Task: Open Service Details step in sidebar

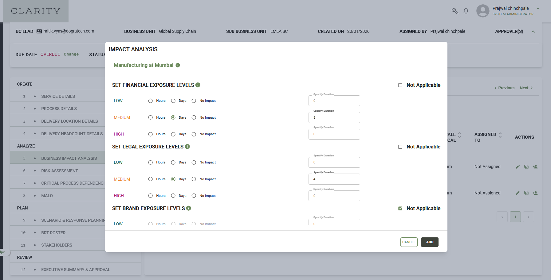Action: [x=58, y=96]
